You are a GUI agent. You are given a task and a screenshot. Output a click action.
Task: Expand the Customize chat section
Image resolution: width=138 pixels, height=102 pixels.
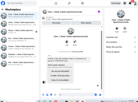click(121, 37)
